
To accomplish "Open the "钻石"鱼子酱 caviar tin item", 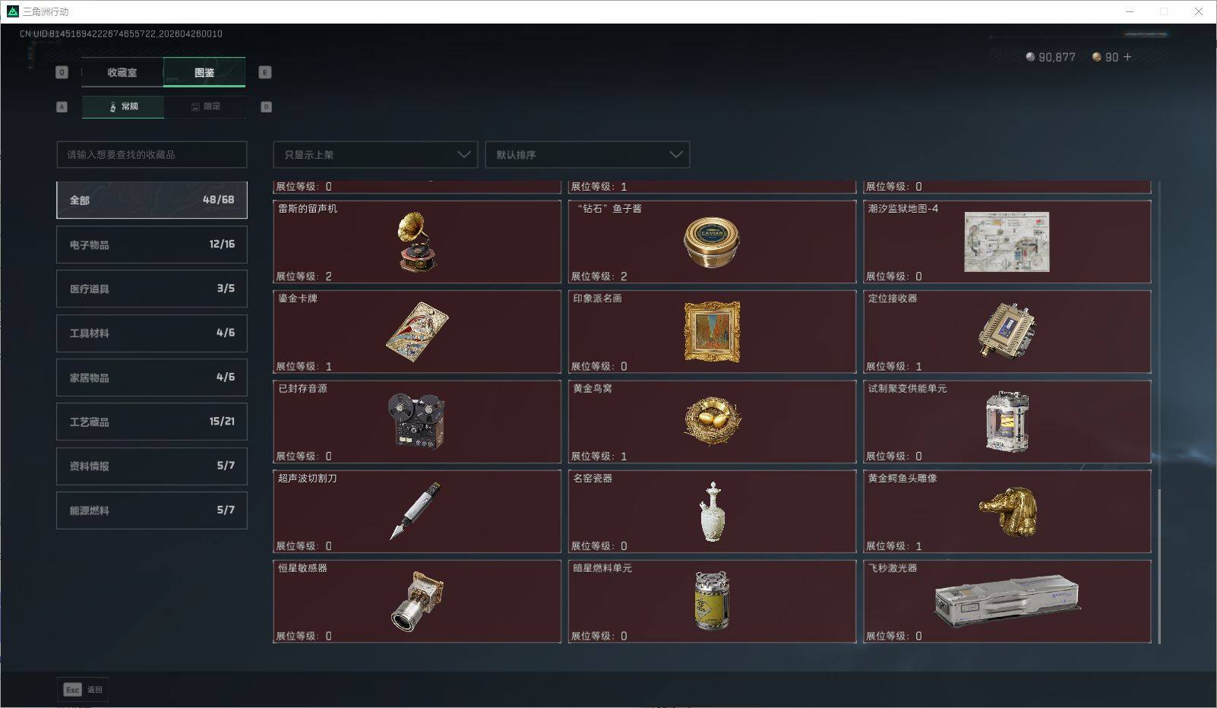I will pyautogui.click(x=712, y=242).
